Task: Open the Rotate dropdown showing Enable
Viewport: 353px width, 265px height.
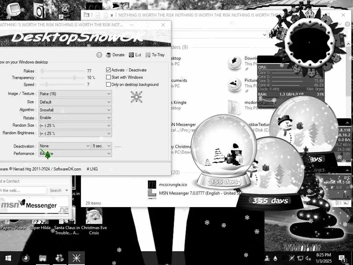Action: 75,118
